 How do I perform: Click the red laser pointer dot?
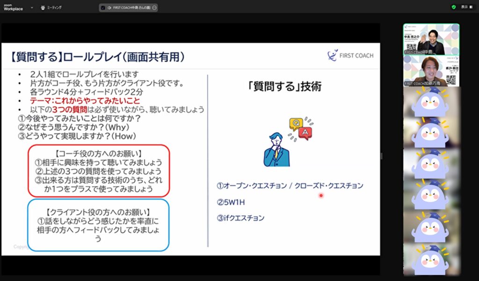[321, 196]
